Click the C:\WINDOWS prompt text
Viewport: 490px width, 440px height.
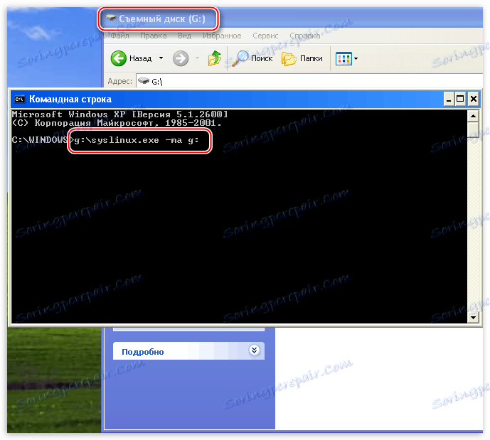(40, 140)
